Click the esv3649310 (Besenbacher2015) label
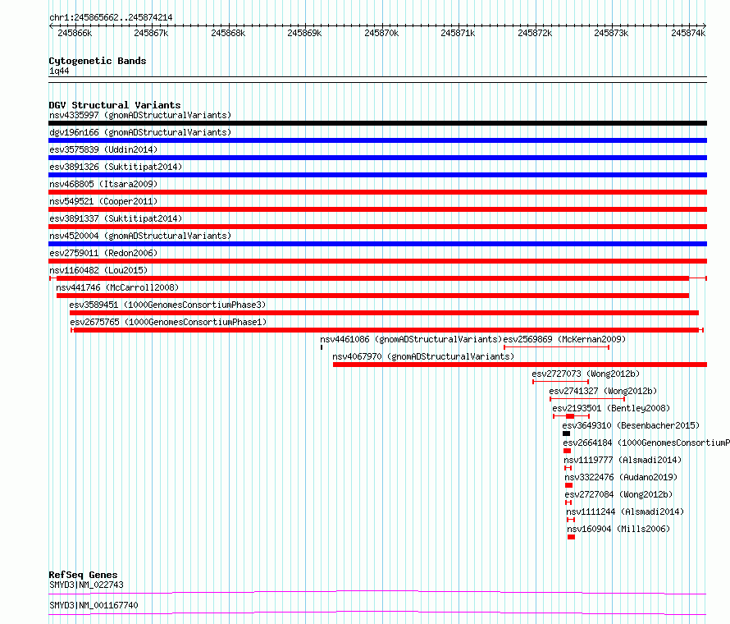 (631, 425)
